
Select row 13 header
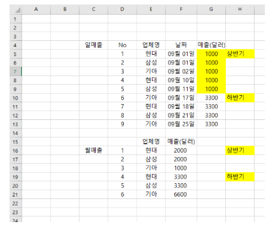click(x=15, y=124)
